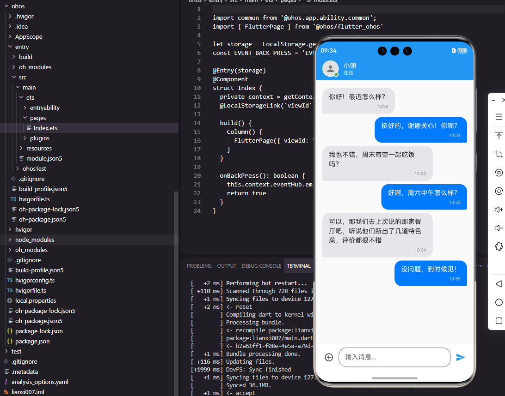
Task: Click the feed icon beside lianxi007.iml
Action: tap(6, 392)
